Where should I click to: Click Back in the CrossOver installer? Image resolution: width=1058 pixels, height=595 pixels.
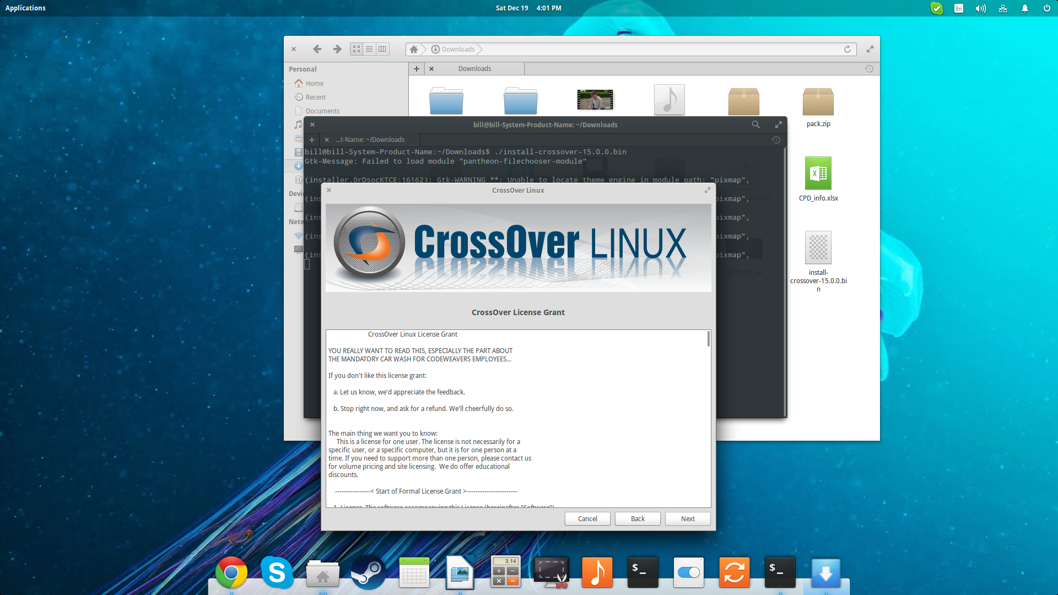point(638,518)
